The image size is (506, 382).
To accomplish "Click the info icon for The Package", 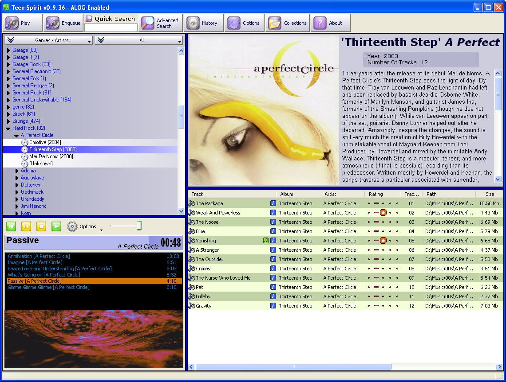I will tap(273, 203).
